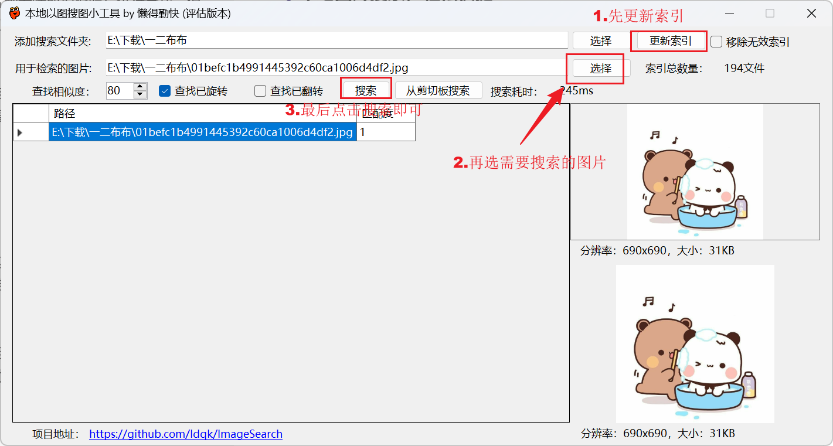Click the 从剪切板搜索 button
The width and height of the screenshot is (833, 446).
tap(438, 91)
